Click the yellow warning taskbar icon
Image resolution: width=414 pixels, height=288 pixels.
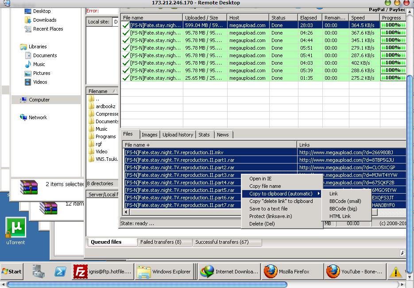point(395,272)
